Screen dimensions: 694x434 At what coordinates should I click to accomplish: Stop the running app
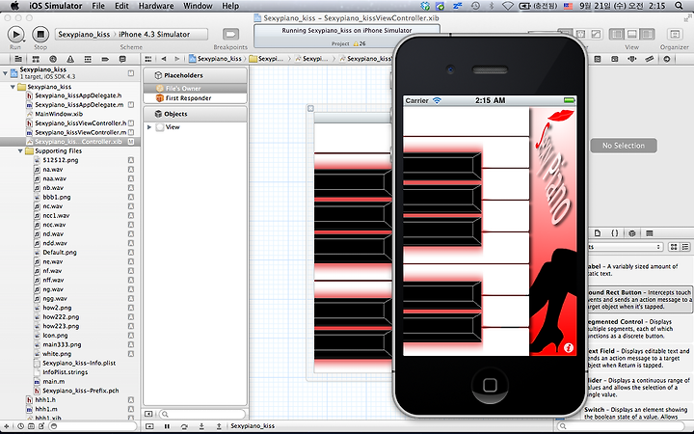point(40,34)
